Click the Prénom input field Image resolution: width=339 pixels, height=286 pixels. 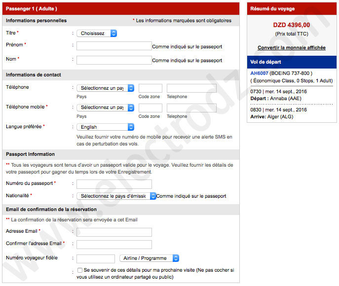(x=114, y=46)
